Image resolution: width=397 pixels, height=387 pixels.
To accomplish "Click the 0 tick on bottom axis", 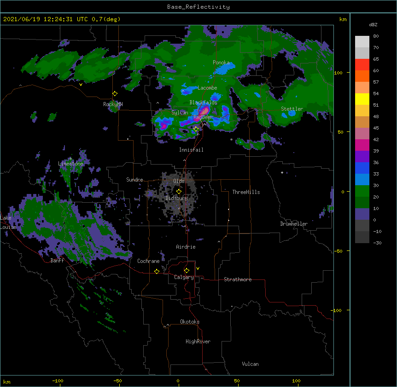I will [178, 381].
